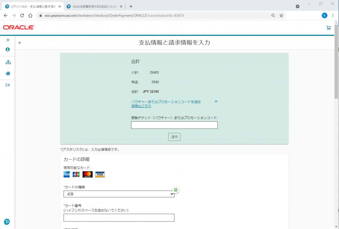Click the sign out sidebar icon

coord(8,85)
